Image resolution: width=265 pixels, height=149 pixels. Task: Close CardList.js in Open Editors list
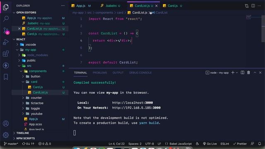point(19,29)
